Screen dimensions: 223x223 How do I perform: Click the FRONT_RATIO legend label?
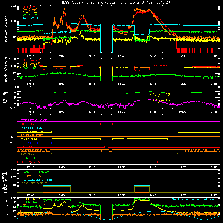[x=32, y=199]
